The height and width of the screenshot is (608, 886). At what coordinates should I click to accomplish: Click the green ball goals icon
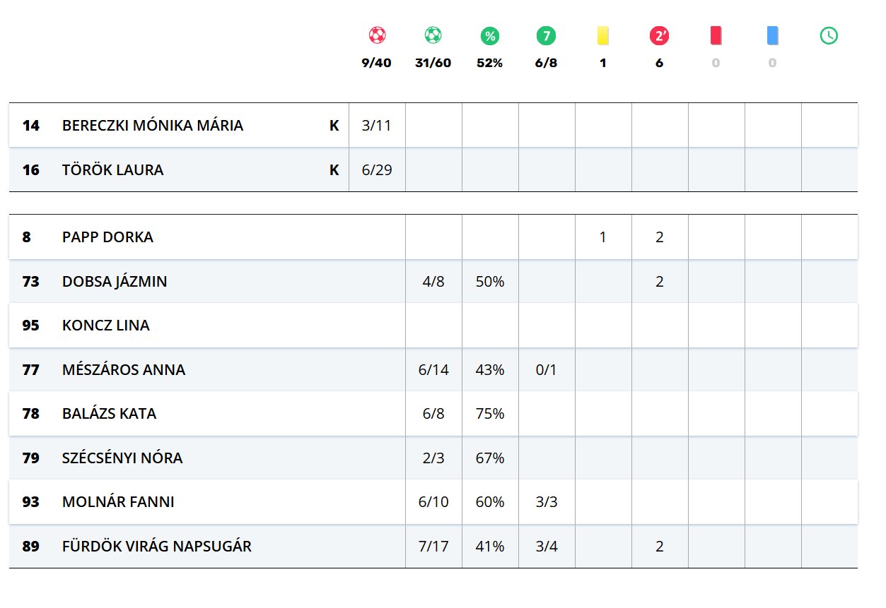tap(433, 35)
